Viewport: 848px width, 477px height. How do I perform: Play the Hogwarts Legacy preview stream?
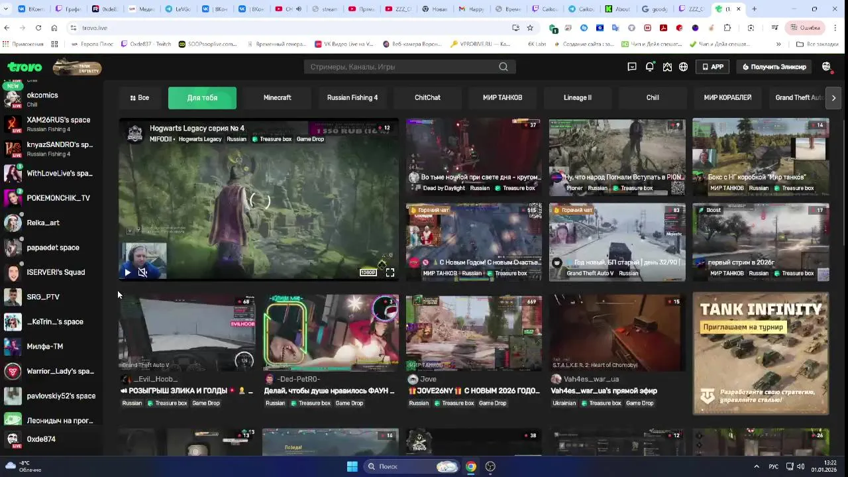click(x=127, y=272)
